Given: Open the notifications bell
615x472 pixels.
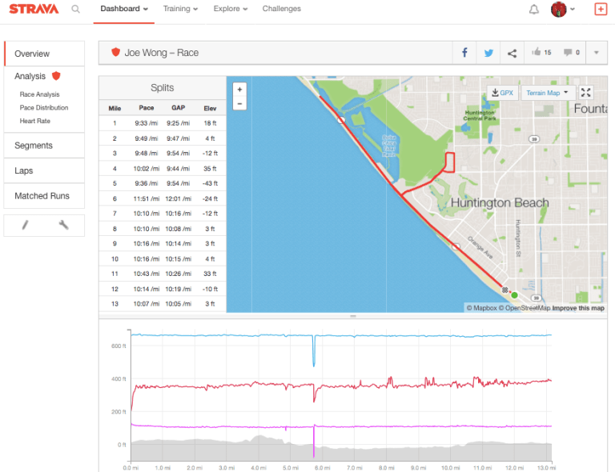Looking at the screenshot, I should pos(534,10).
